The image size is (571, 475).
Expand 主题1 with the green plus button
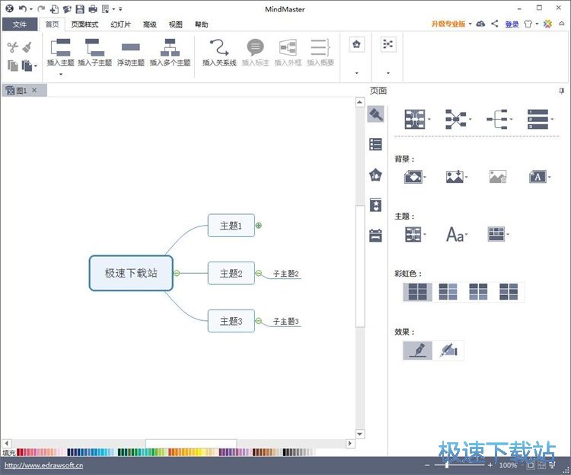[x=259, y=226]
